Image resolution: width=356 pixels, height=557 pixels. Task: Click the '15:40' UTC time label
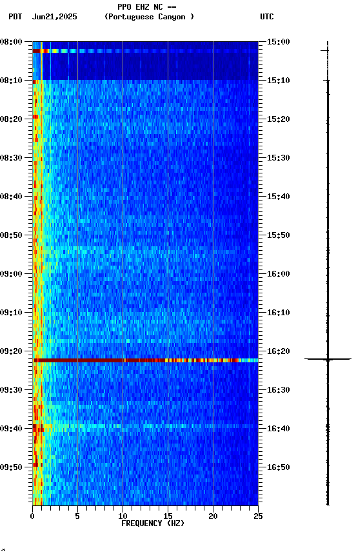point(279,197)
